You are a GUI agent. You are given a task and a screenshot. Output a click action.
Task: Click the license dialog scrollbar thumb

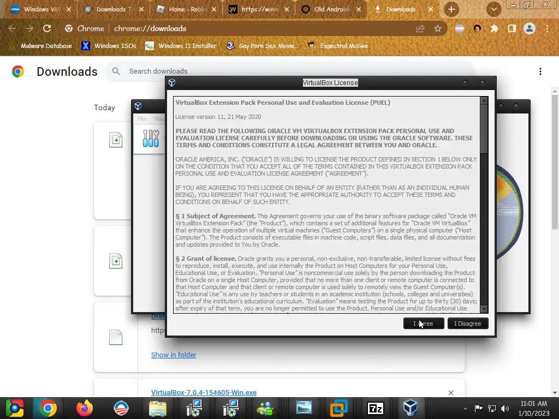pyautogui.click(x=484, y=129)
